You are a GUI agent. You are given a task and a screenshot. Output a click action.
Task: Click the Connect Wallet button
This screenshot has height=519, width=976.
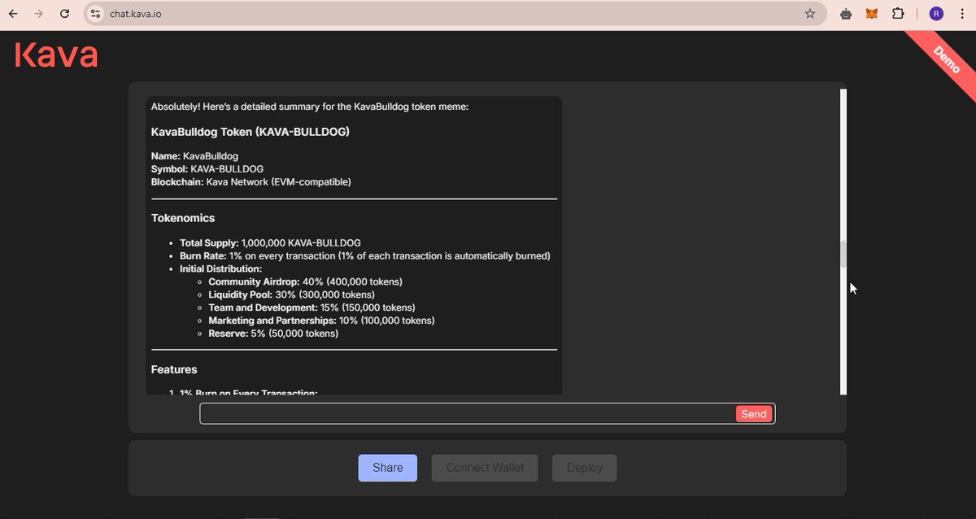485,468
